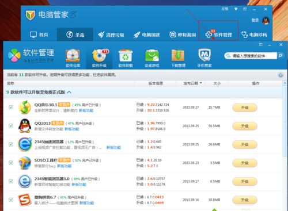Open 安卓游戏 Android games icon

click(x=152, y=56)
